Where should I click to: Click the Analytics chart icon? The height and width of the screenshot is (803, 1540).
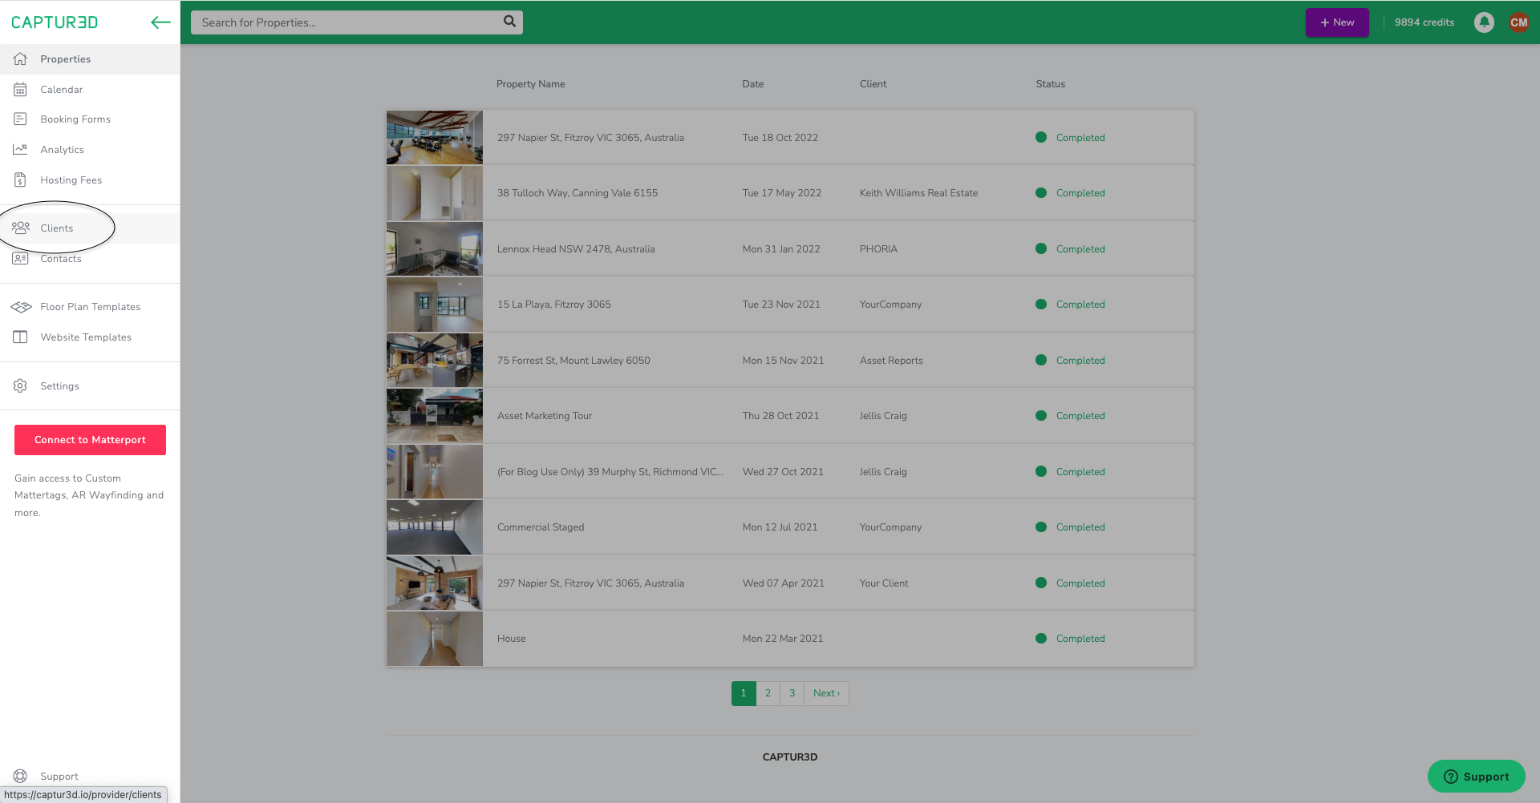coord(20,149)
